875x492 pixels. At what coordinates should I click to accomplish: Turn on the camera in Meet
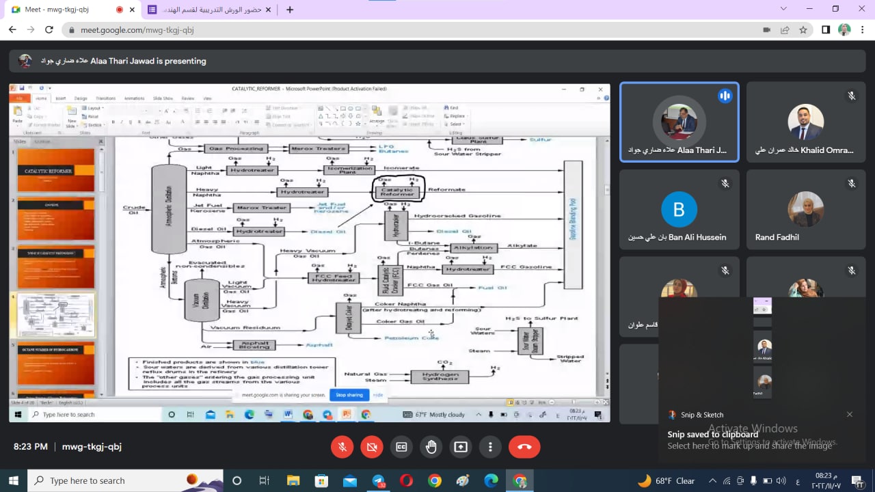372,447
